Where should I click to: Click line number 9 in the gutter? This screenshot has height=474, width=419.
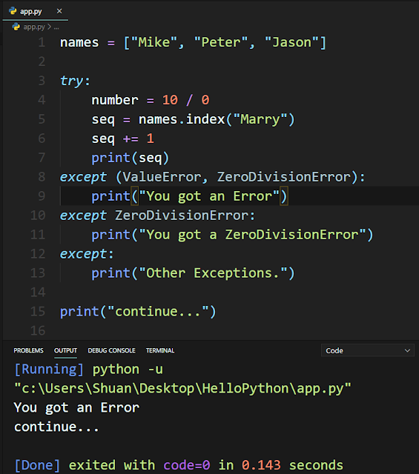click(42, 196)
